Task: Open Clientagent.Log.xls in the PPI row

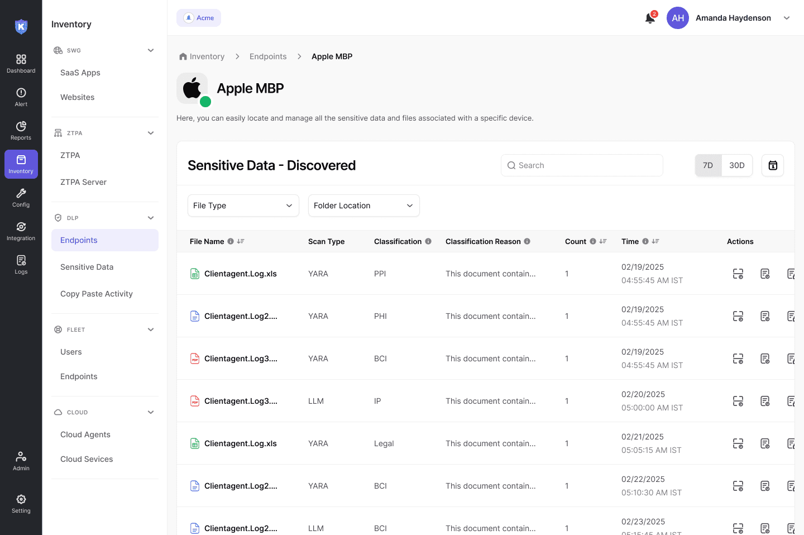Action: 241,274
